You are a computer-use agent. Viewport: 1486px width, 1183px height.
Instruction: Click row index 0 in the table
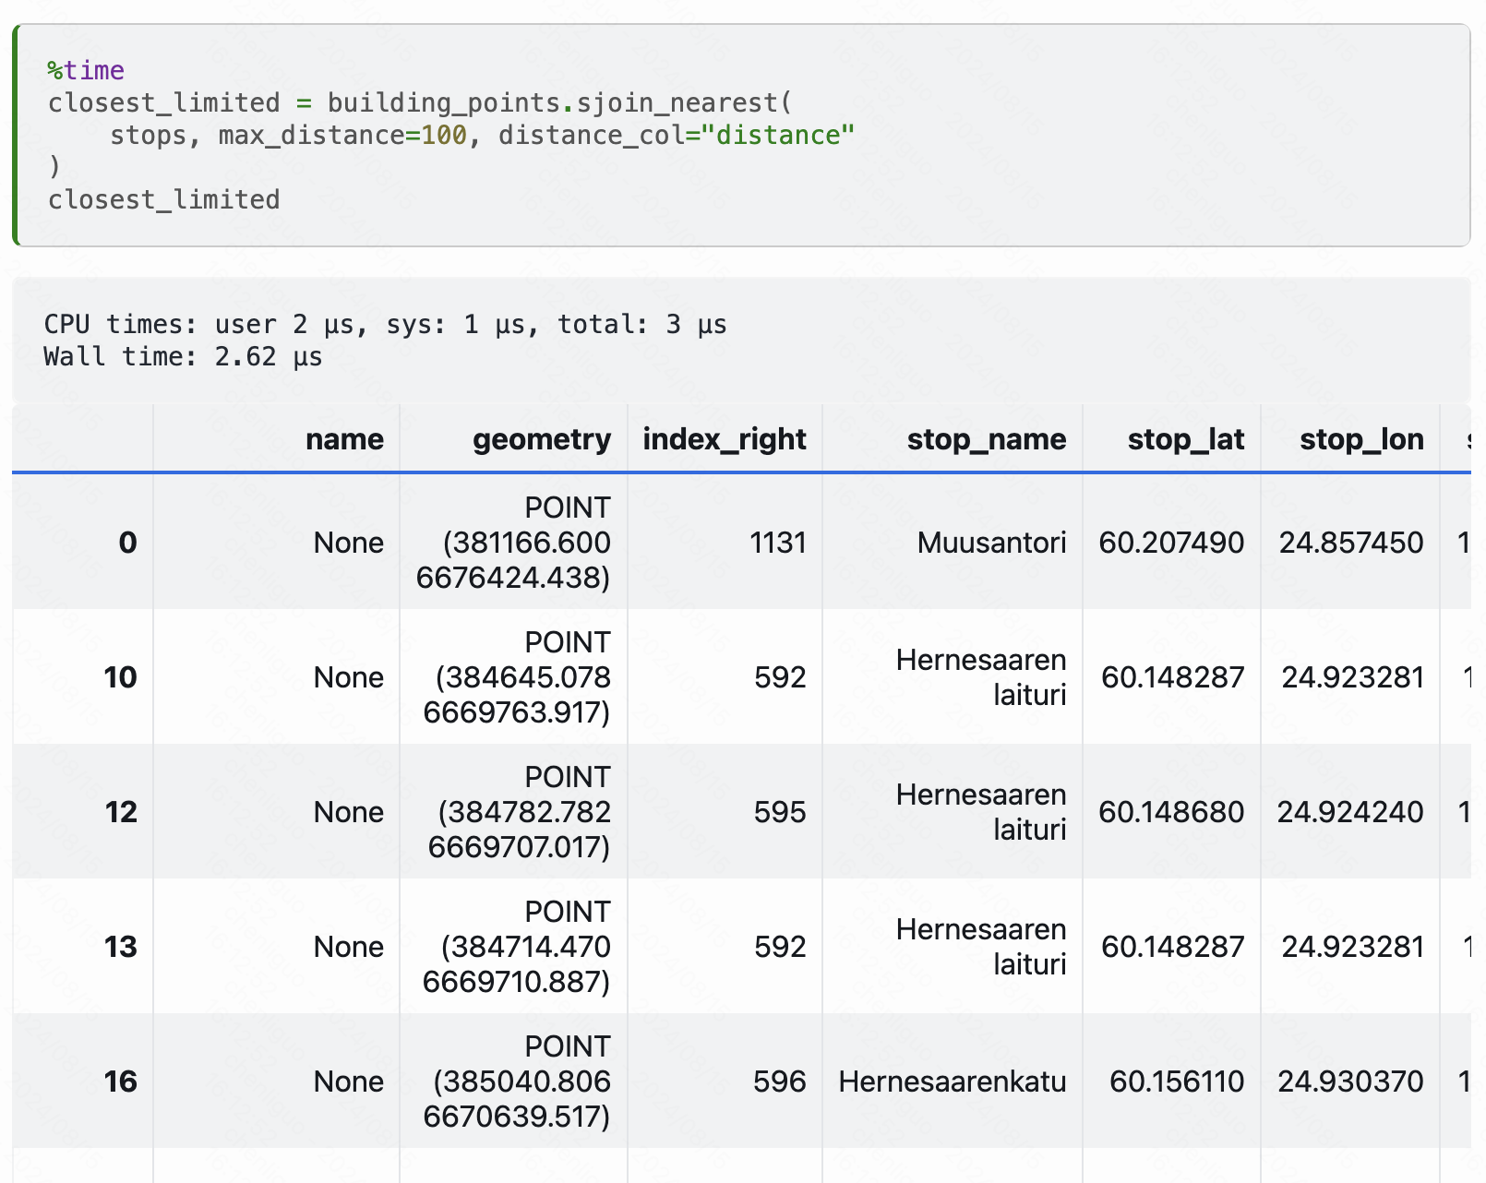coord(127,543)
